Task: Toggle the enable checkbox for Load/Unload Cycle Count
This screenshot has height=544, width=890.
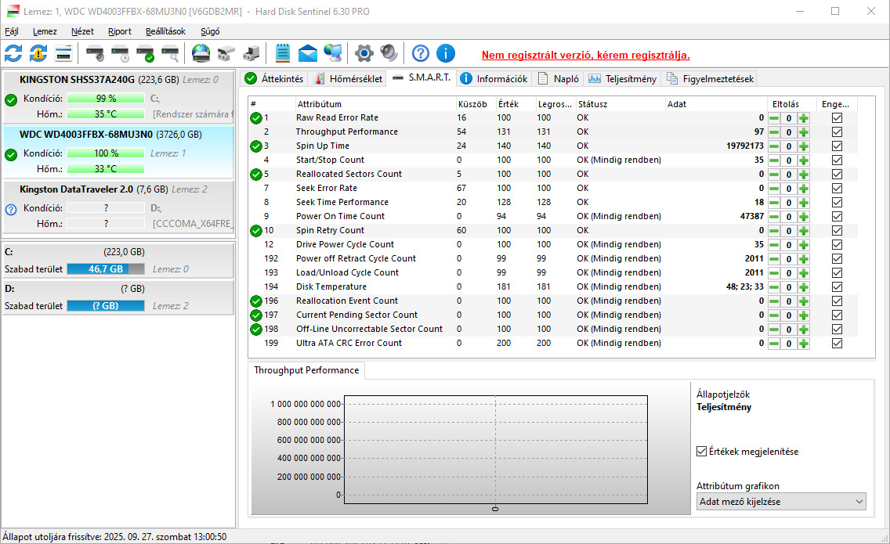Action: (837, 273)
